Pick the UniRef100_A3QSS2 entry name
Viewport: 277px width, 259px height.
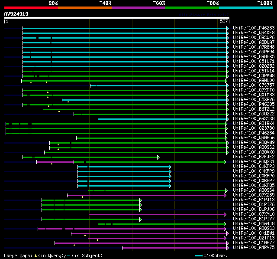[254, 148]
